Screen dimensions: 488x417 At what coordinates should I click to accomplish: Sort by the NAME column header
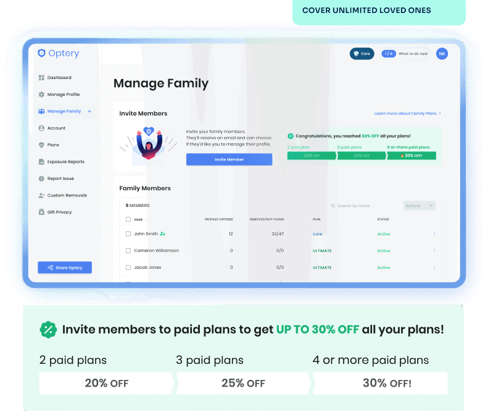[138, 219]
